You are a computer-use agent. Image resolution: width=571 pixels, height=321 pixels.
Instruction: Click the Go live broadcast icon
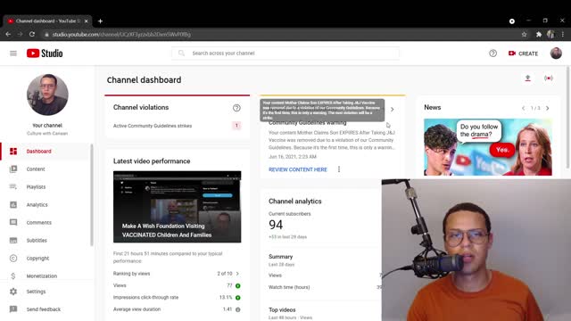(x=549, y=78)
